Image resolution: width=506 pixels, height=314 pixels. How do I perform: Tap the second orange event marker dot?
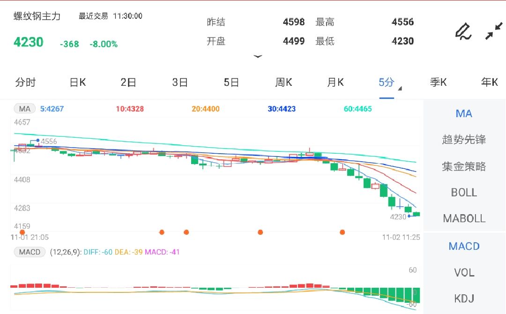[x=162, y=232]
